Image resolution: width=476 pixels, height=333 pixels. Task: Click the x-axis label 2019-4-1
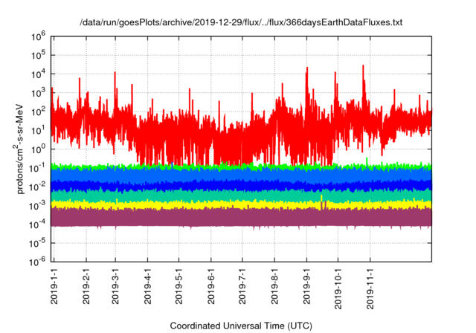click(147, 288)
